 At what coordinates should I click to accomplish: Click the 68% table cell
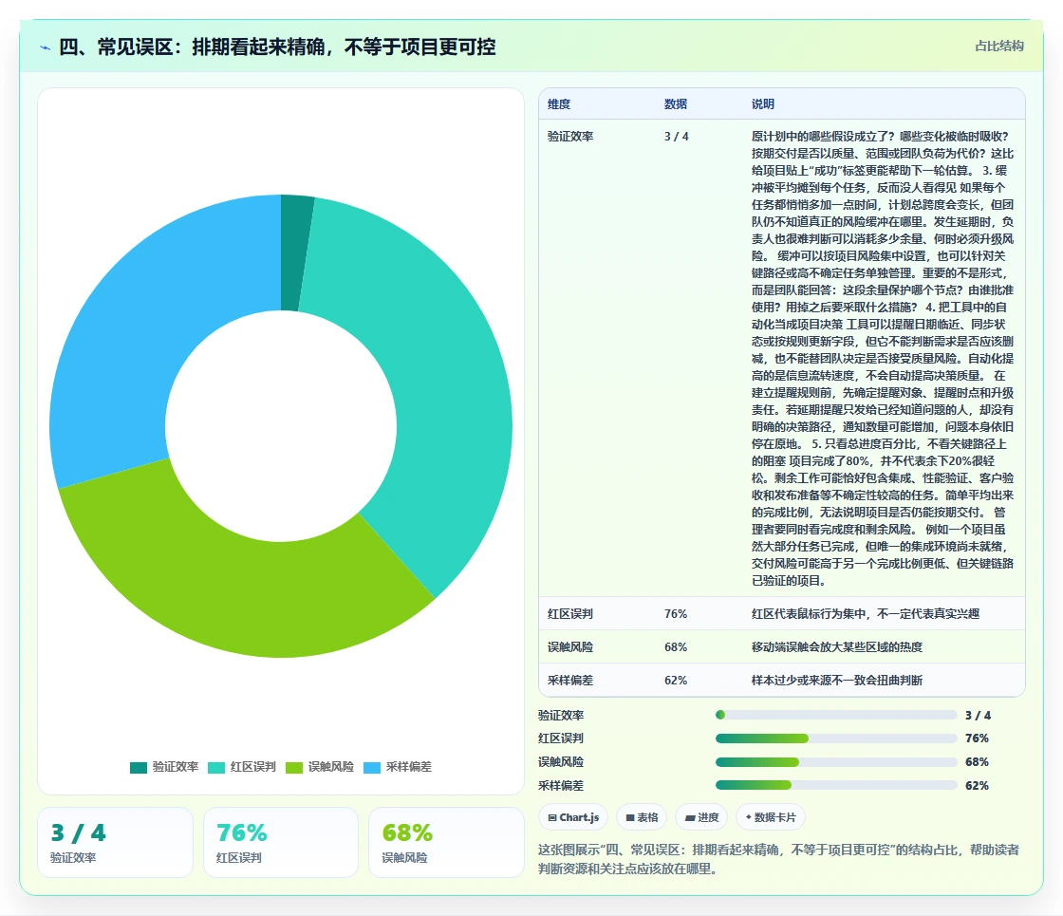pos(675,646)
